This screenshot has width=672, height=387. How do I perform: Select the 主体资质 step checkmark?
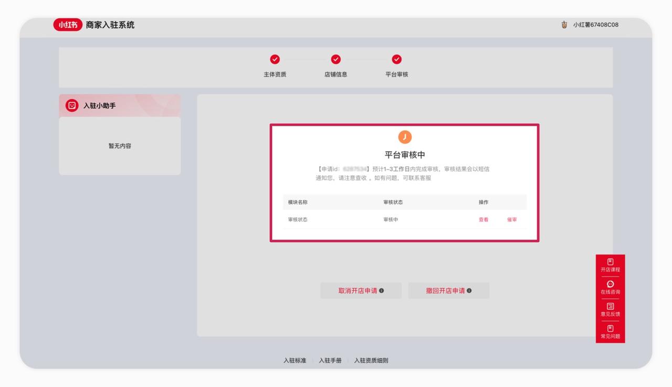(275, 60)
